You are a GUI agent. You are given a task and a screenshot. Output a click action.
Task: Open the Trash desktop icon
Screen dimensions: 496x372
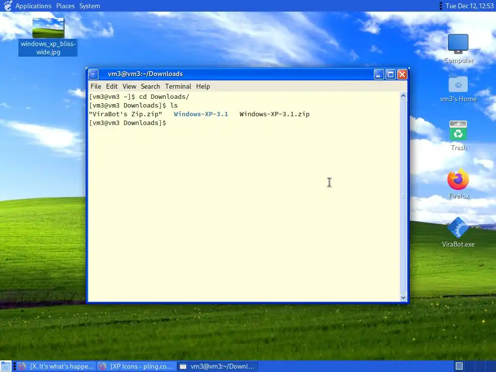pyautogui.click(x=458, y=136)
